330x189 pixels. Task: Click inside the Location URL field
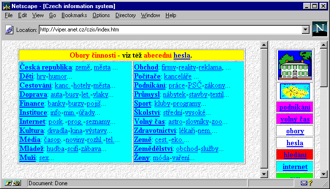(x=170, y=30)
